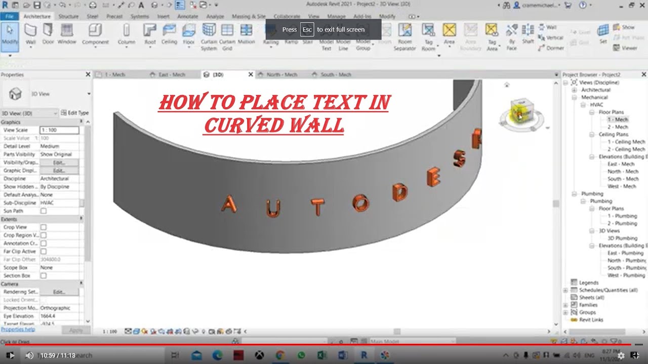Mute the video with the speaker icon
This screenshot has height=364, width=648.
point(29,355)
